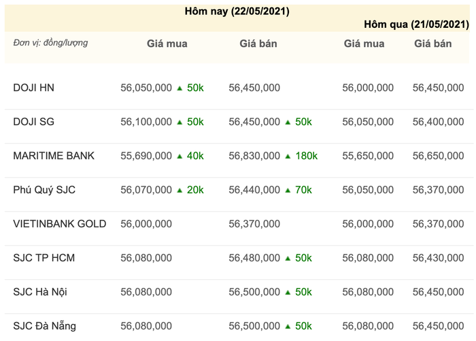476x341 pixels.
Task: Click Phú Quý SJC buy price 56,070,000
Action: pos(146,190)
